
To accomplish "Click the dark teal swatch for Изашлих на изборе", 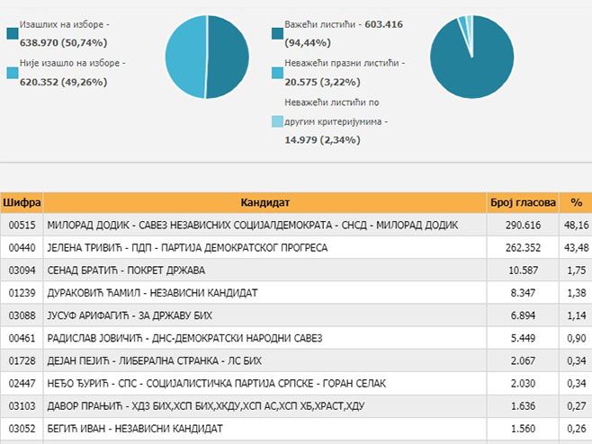I will click(x=12, y=33).
